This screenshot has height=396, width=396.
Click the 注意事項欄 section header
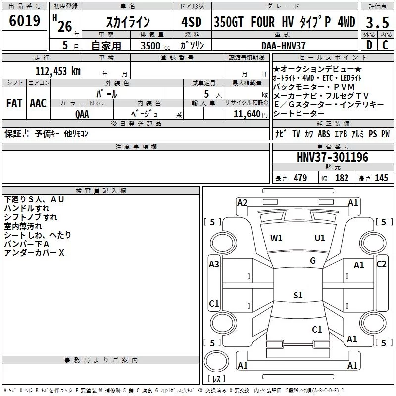(x=136, y=147)
